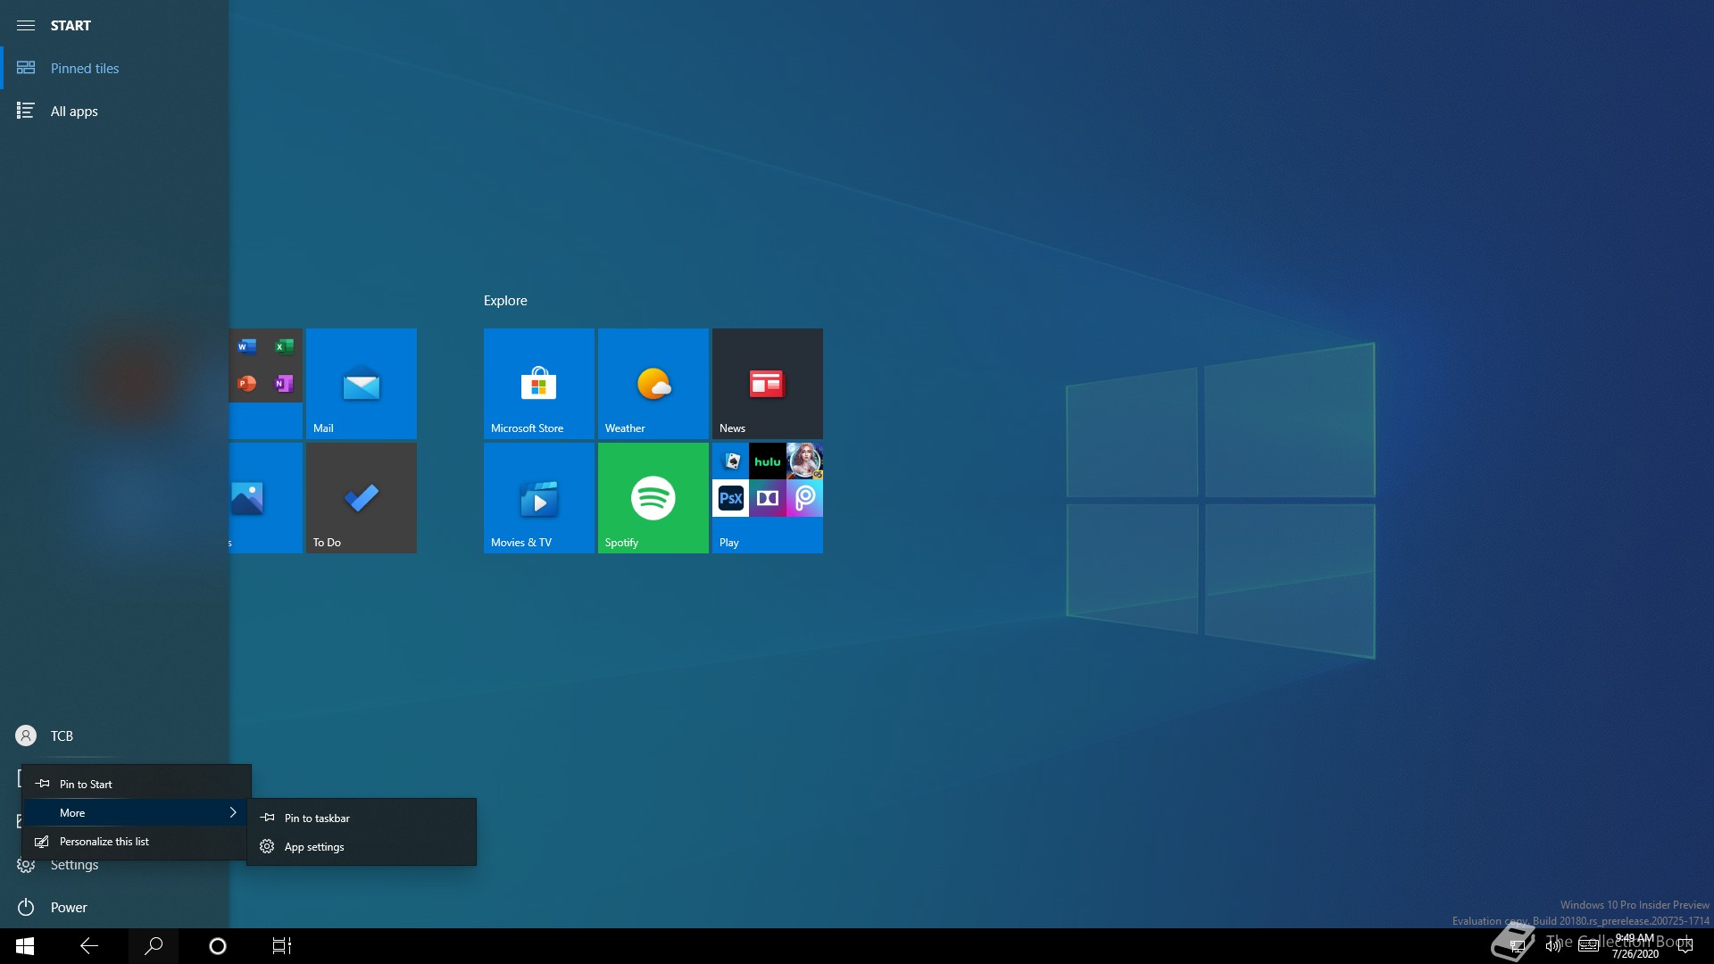Open the Play folder tile label
This screenshot has height=964, width=1714.
click(729, 543)
